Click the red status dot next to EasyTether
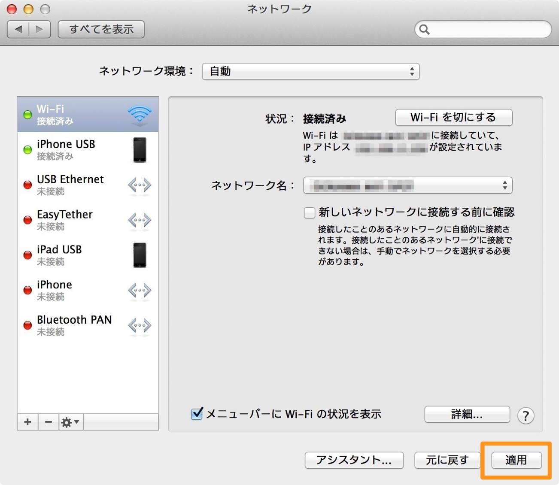This screenshot has height=485, width=559. pyautogui.click(x=27, y=220)
